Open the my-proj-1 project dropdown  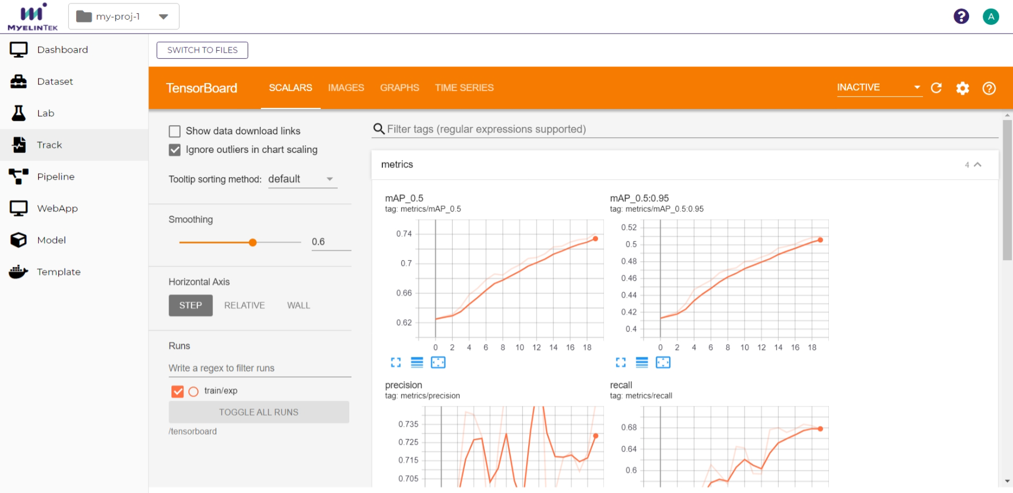point(124,16)
